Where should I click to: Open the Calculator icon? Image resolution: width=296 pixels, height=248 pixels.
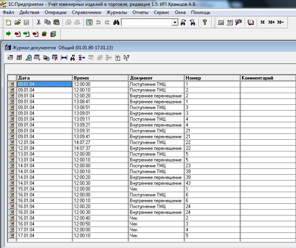[x=221, y=23]
